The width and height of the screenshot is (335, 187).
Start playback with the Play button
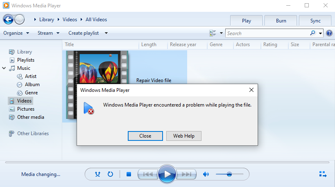pos(167,174)
